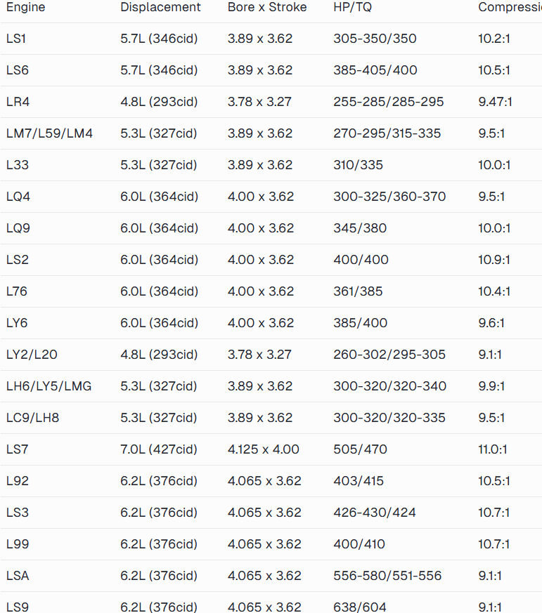Screen dimensions: 542x613
Task: Click the LM7/L59/LM4 engine name
Action: tap(49, 133)
